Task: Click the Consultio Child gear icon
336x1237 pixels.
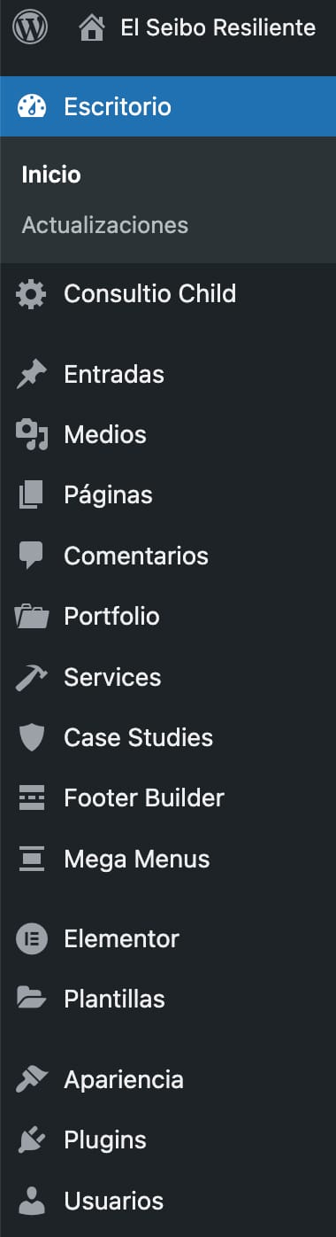Action: 31,294
